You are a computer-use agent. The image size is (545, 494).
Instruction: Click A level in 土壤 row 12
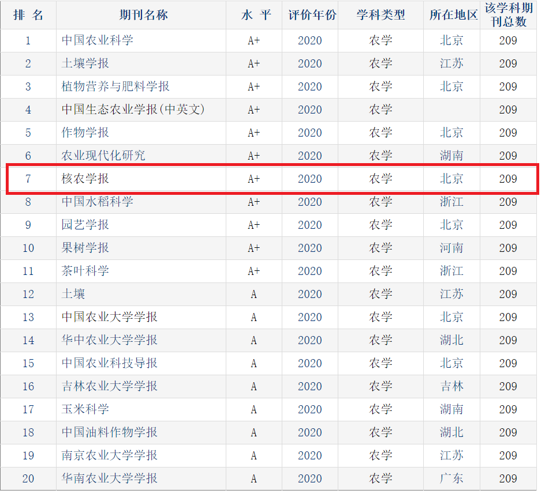click(253, 295)
